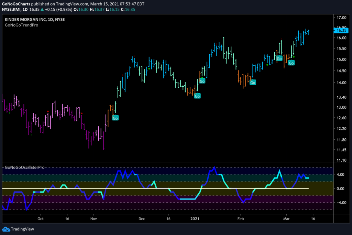Click the oscillator 4.00 scale label
352x235 pixels.
pos(341,174)
